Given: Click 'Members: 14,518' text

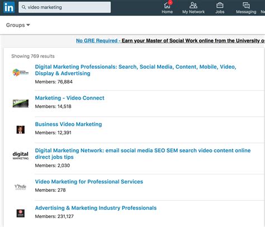Looking at the screenshot, I should (x=53, y=106).
